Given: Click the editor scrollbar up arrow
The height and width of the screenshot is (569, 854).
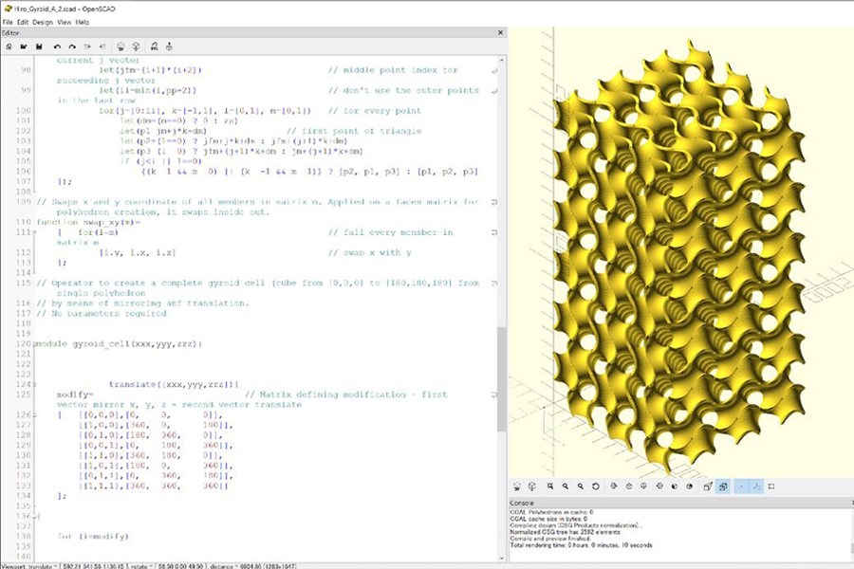Looking at the screenshot, I should tap(502, 60).
